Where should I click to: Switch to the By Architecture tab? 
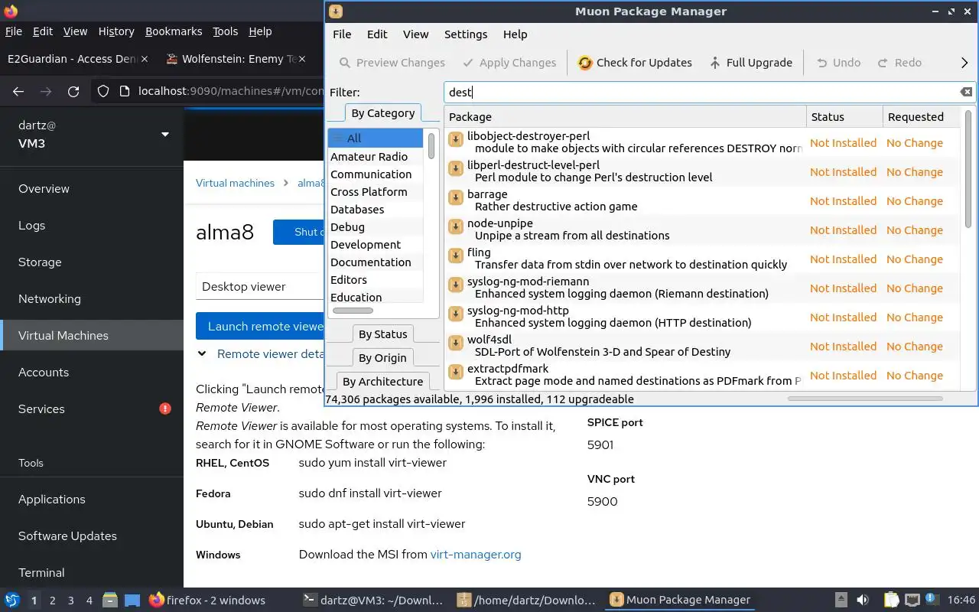(x=382, y=382)
